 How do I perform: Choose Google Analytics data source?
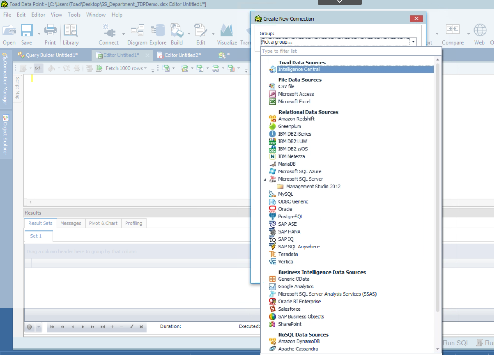[x=295, y=287]
